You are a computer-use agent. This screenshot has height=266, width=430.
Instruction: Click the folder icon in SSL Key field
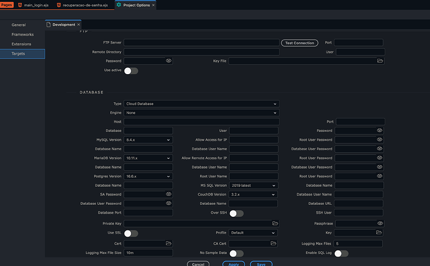pyautogui.click(x=380, y=232)
